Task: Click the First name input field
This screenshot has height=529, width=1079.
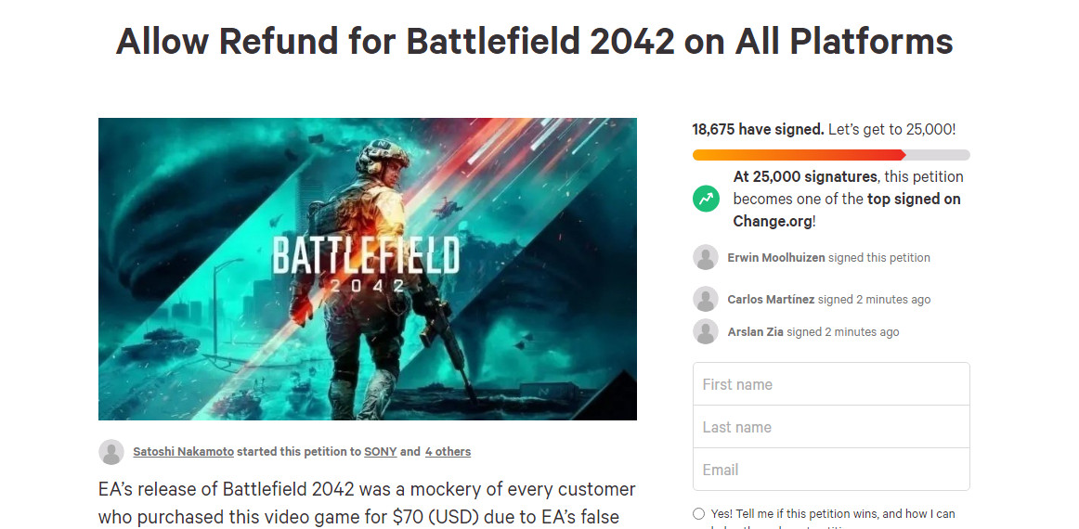Action: click(831, 384)
